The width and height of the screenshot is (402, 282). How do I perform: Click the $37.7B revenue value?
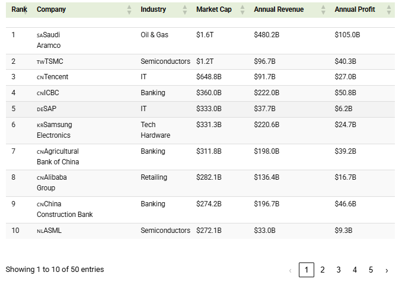point(265,109)
